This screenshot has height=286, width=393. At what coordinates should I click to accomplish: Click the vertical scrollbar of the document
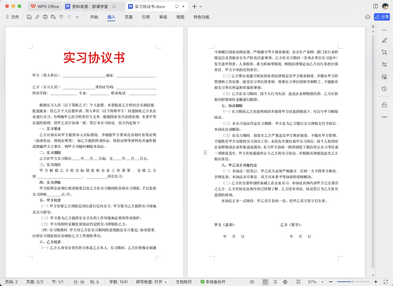tap(373, 151)
